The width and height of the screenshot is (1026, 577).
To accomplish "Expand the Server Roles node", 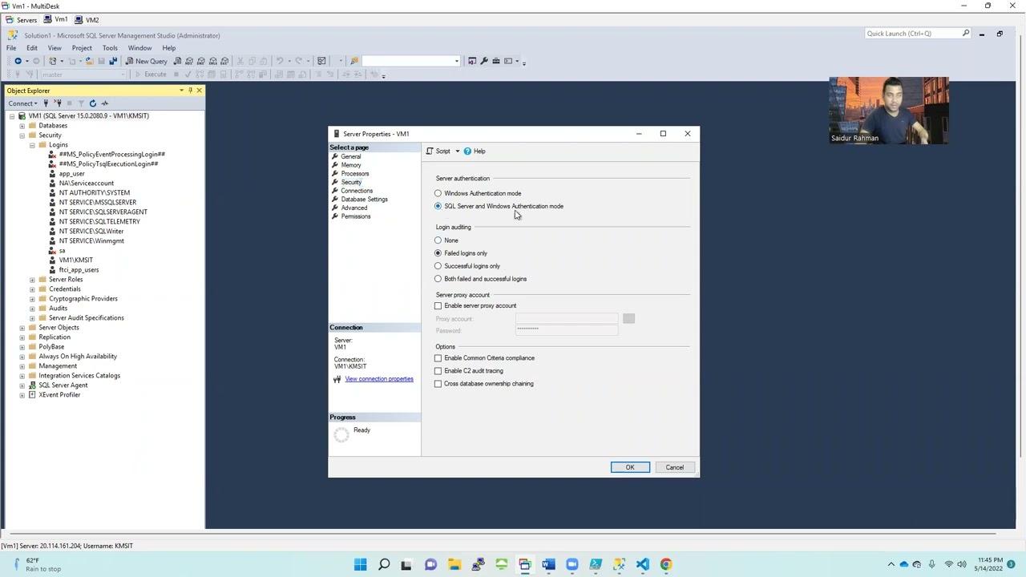I will pyautogui.click(x=32, y=280).
